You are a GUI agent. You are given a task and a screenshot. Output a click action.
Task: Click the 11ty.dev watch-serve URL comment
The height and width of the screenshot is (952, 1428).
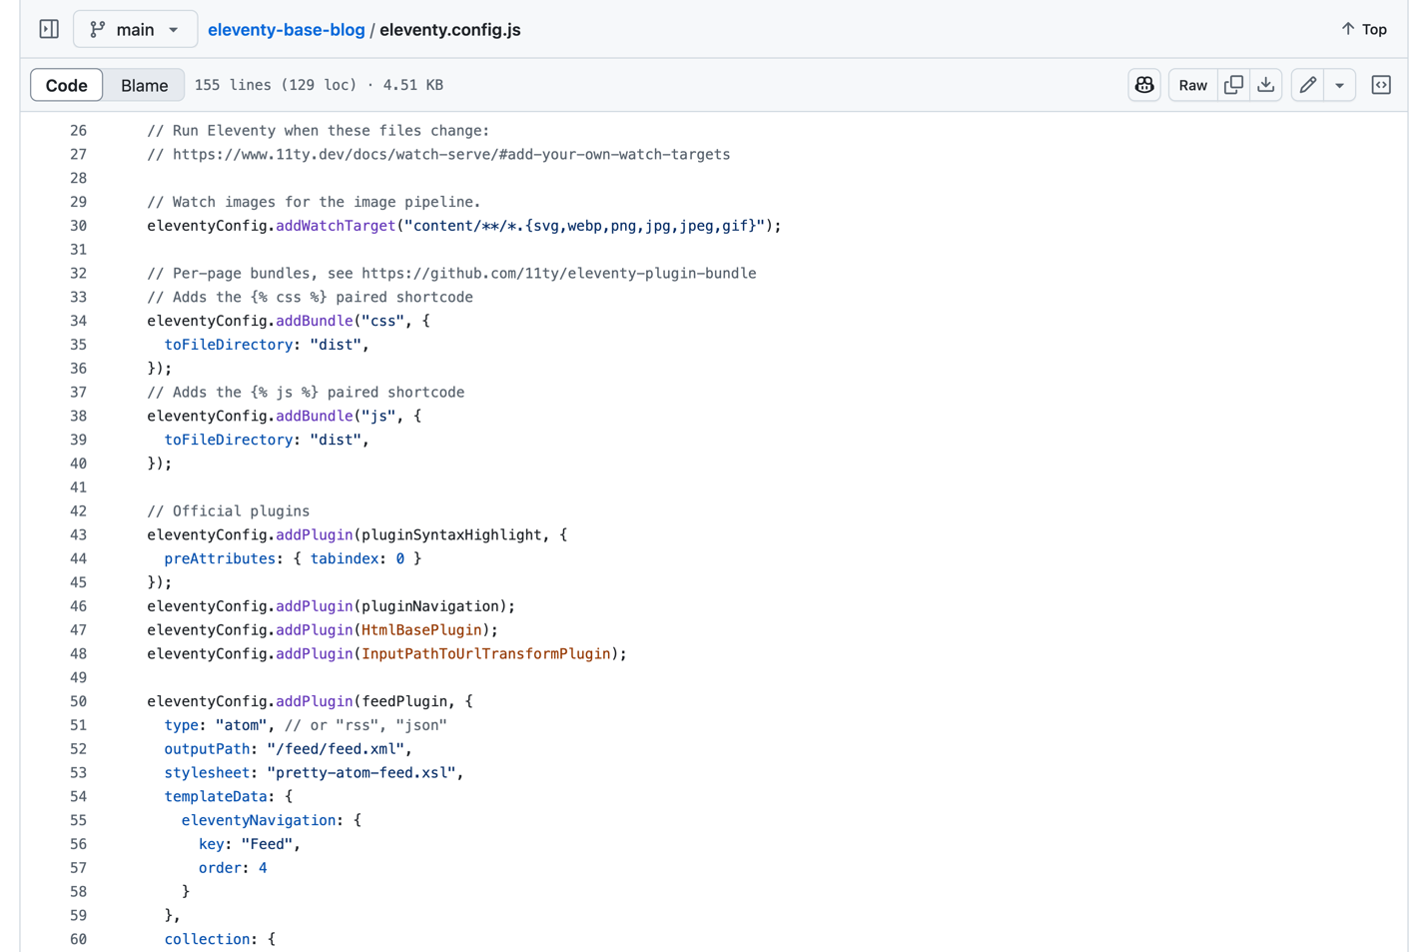(439, 155)
